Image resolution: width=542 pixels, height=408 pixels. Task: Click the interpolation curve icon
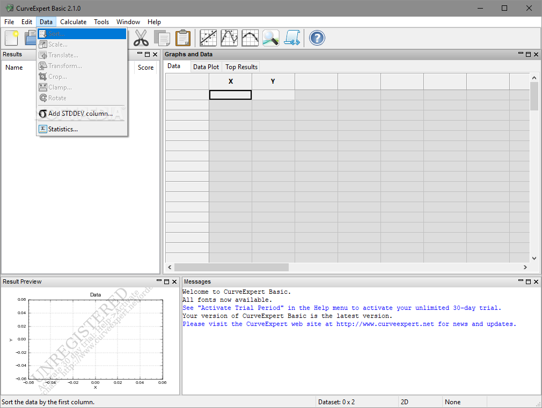pyautogui.click(x=229, y=38)
